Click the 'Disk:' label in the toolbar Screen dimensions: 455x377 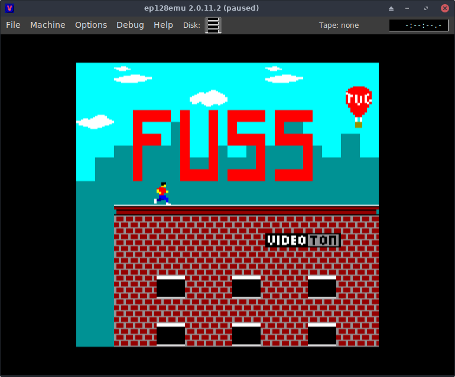(191, 25)
